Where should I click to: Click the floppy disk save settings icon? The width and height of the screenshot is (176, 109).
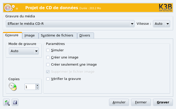point(15,103)
